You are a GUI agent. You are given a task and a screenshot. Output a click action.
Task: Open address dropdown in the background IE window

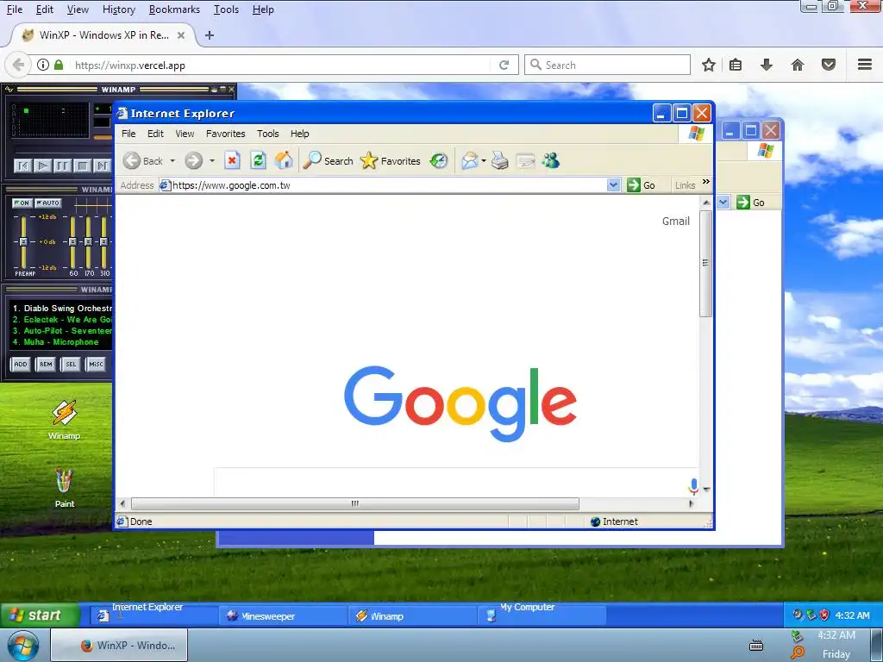(723, 202)
